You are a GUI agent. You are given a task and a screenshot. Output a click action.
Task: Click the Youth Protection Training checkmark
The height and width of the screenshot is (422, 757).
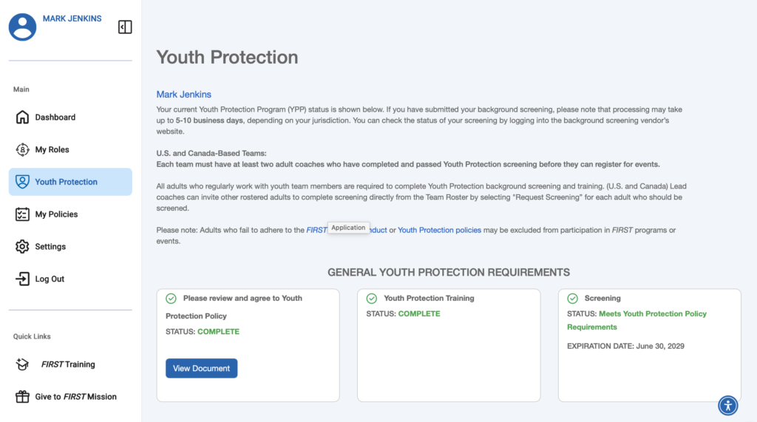point(371,299)
